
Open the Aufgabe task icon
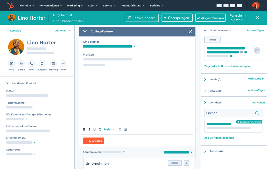(42, 64)
